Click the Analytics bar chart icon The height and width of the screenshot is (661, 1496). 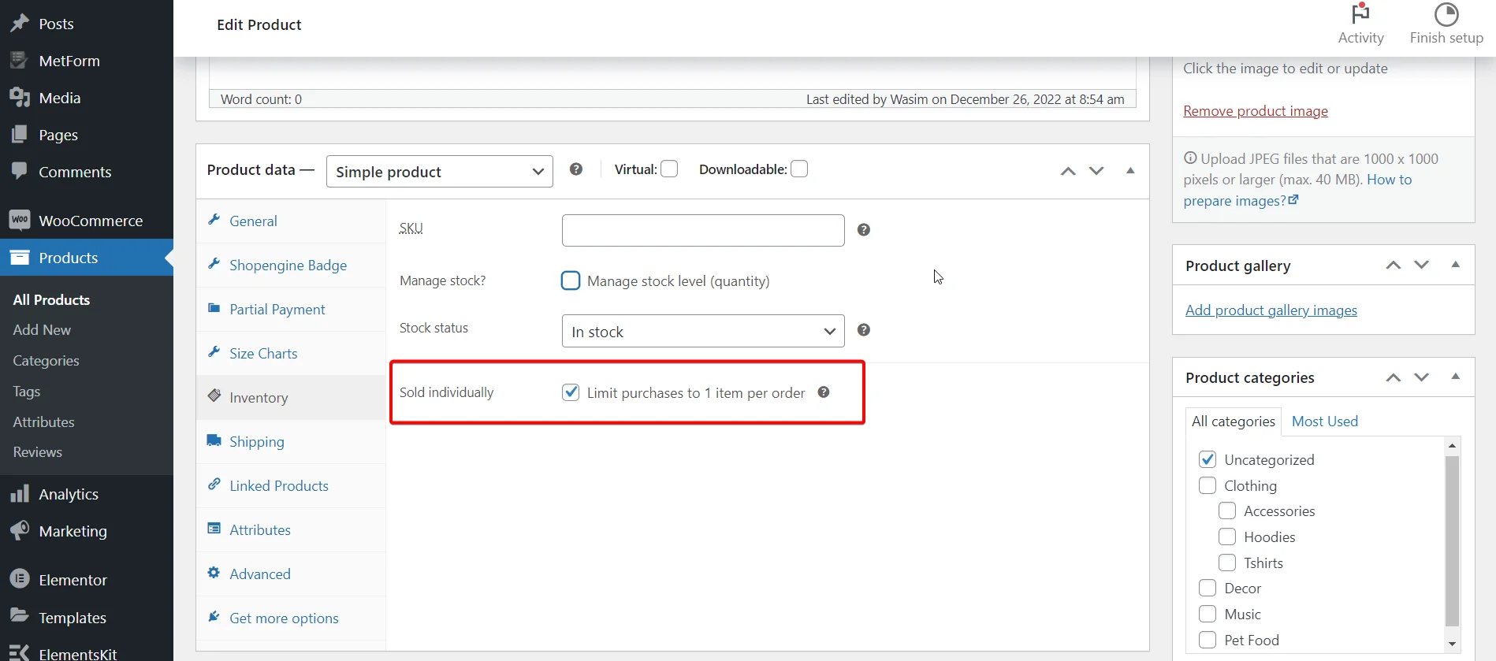(x=20, y=494)
